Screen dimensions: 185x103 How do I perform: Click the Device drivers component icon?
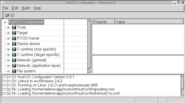click(x=14, y=44)
